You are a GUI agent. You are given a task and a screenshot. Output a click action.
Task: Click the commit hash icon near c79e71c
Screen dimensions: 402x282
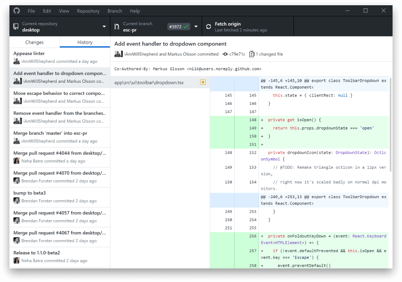tap(225, 54)
